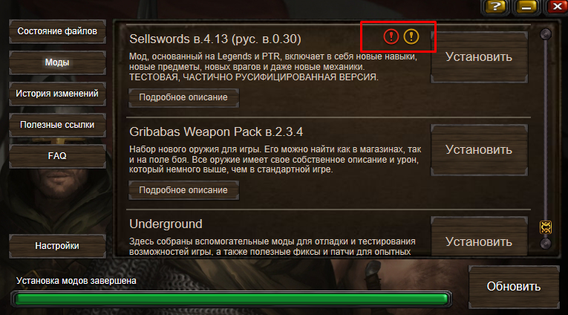The width and height of the screenshot is (568, 315).
Task: Expand Подробное описание for Sellswords
Action: pos(183,97)
